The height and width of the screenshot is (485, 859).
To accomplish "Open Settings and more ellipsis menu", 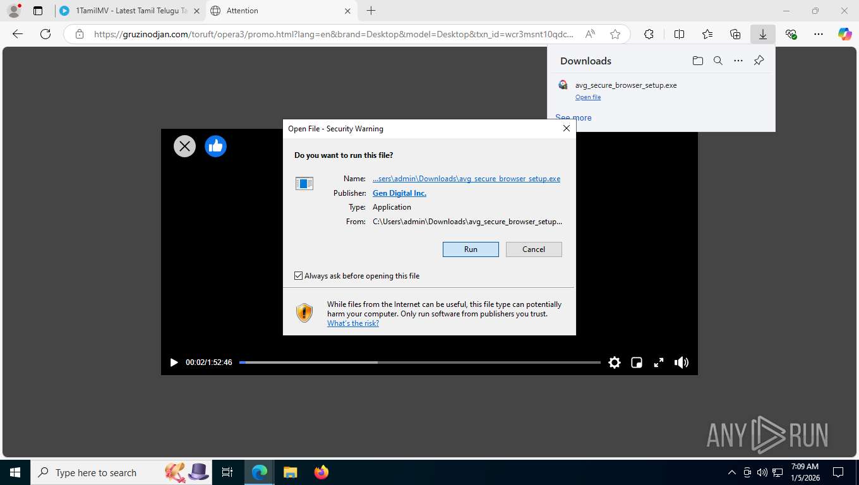I will pyautogui.click(x=819, y=34).
